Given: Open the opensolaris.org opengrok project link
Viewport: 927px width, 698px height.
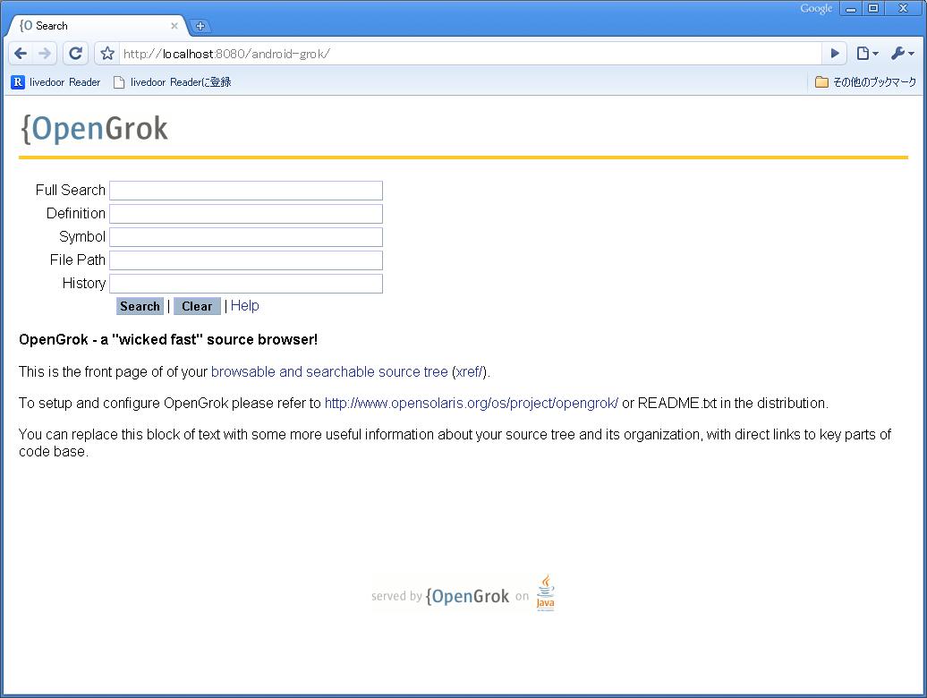Looking at the screenshot, I should pos(472,403).
